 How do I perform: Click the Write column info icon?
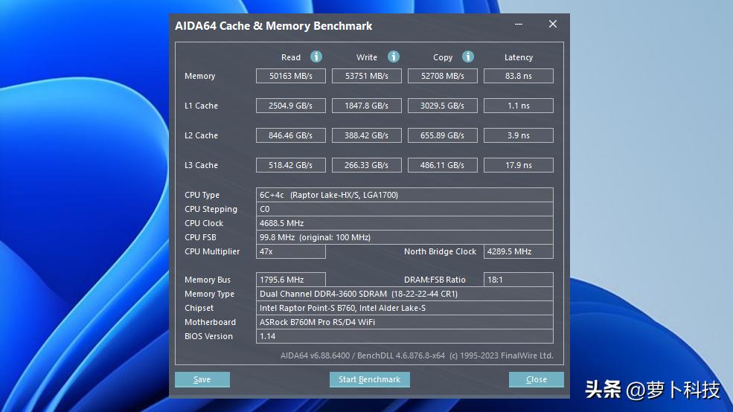point(394,57)
